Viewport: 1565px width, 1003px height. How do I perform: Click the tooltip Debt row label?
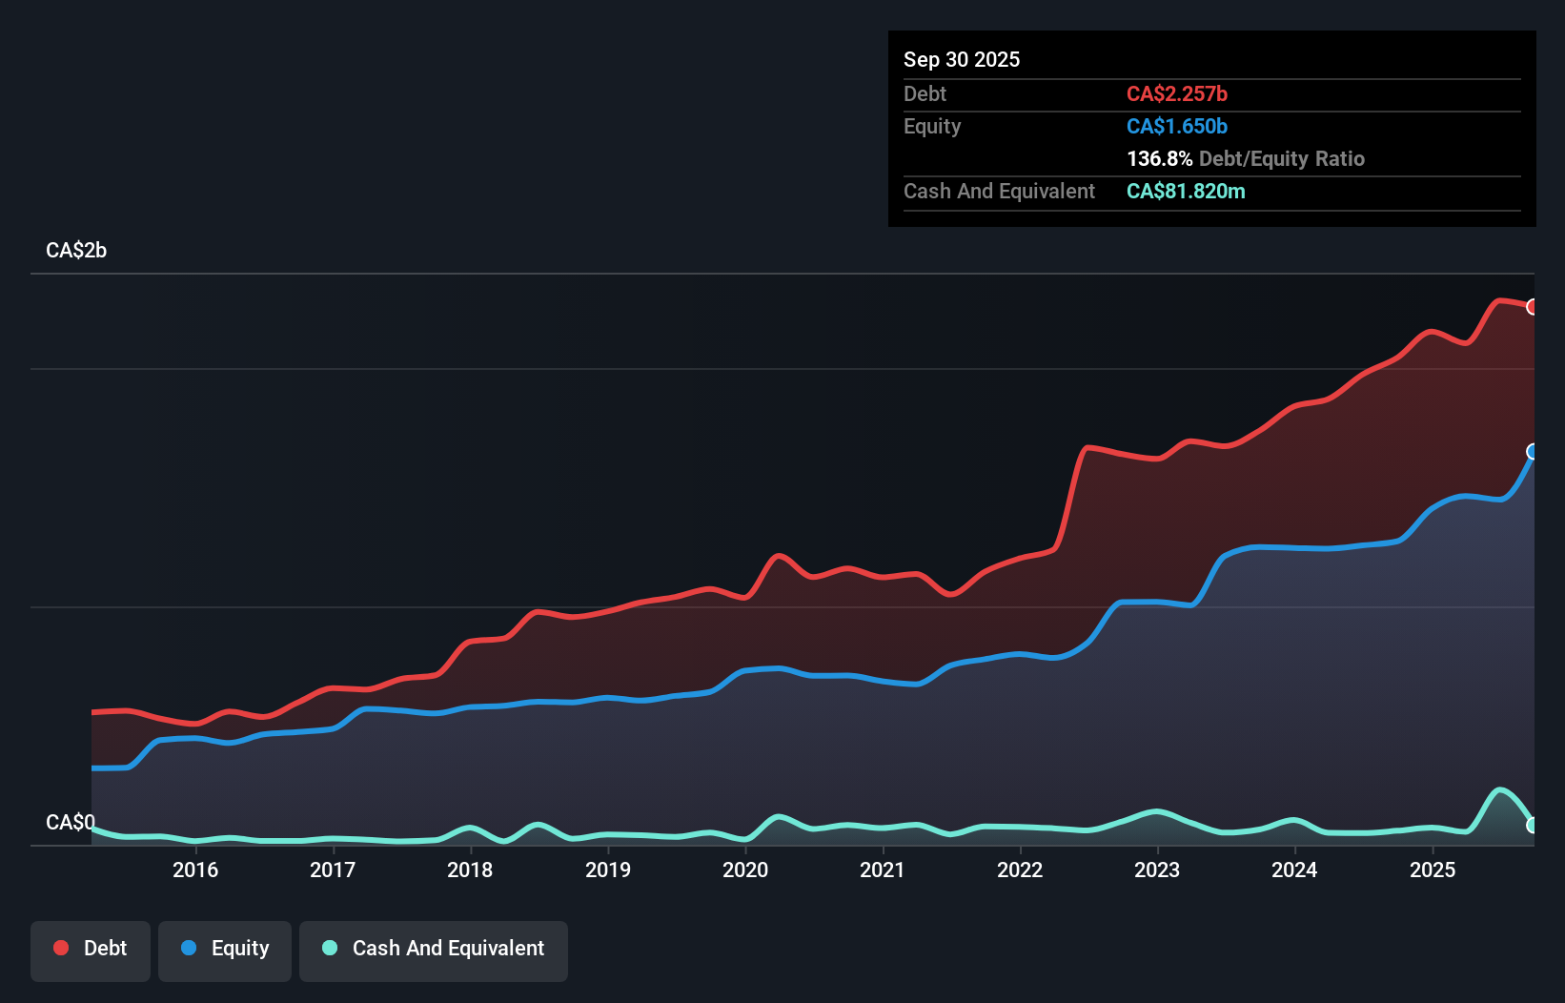(925, 94)
